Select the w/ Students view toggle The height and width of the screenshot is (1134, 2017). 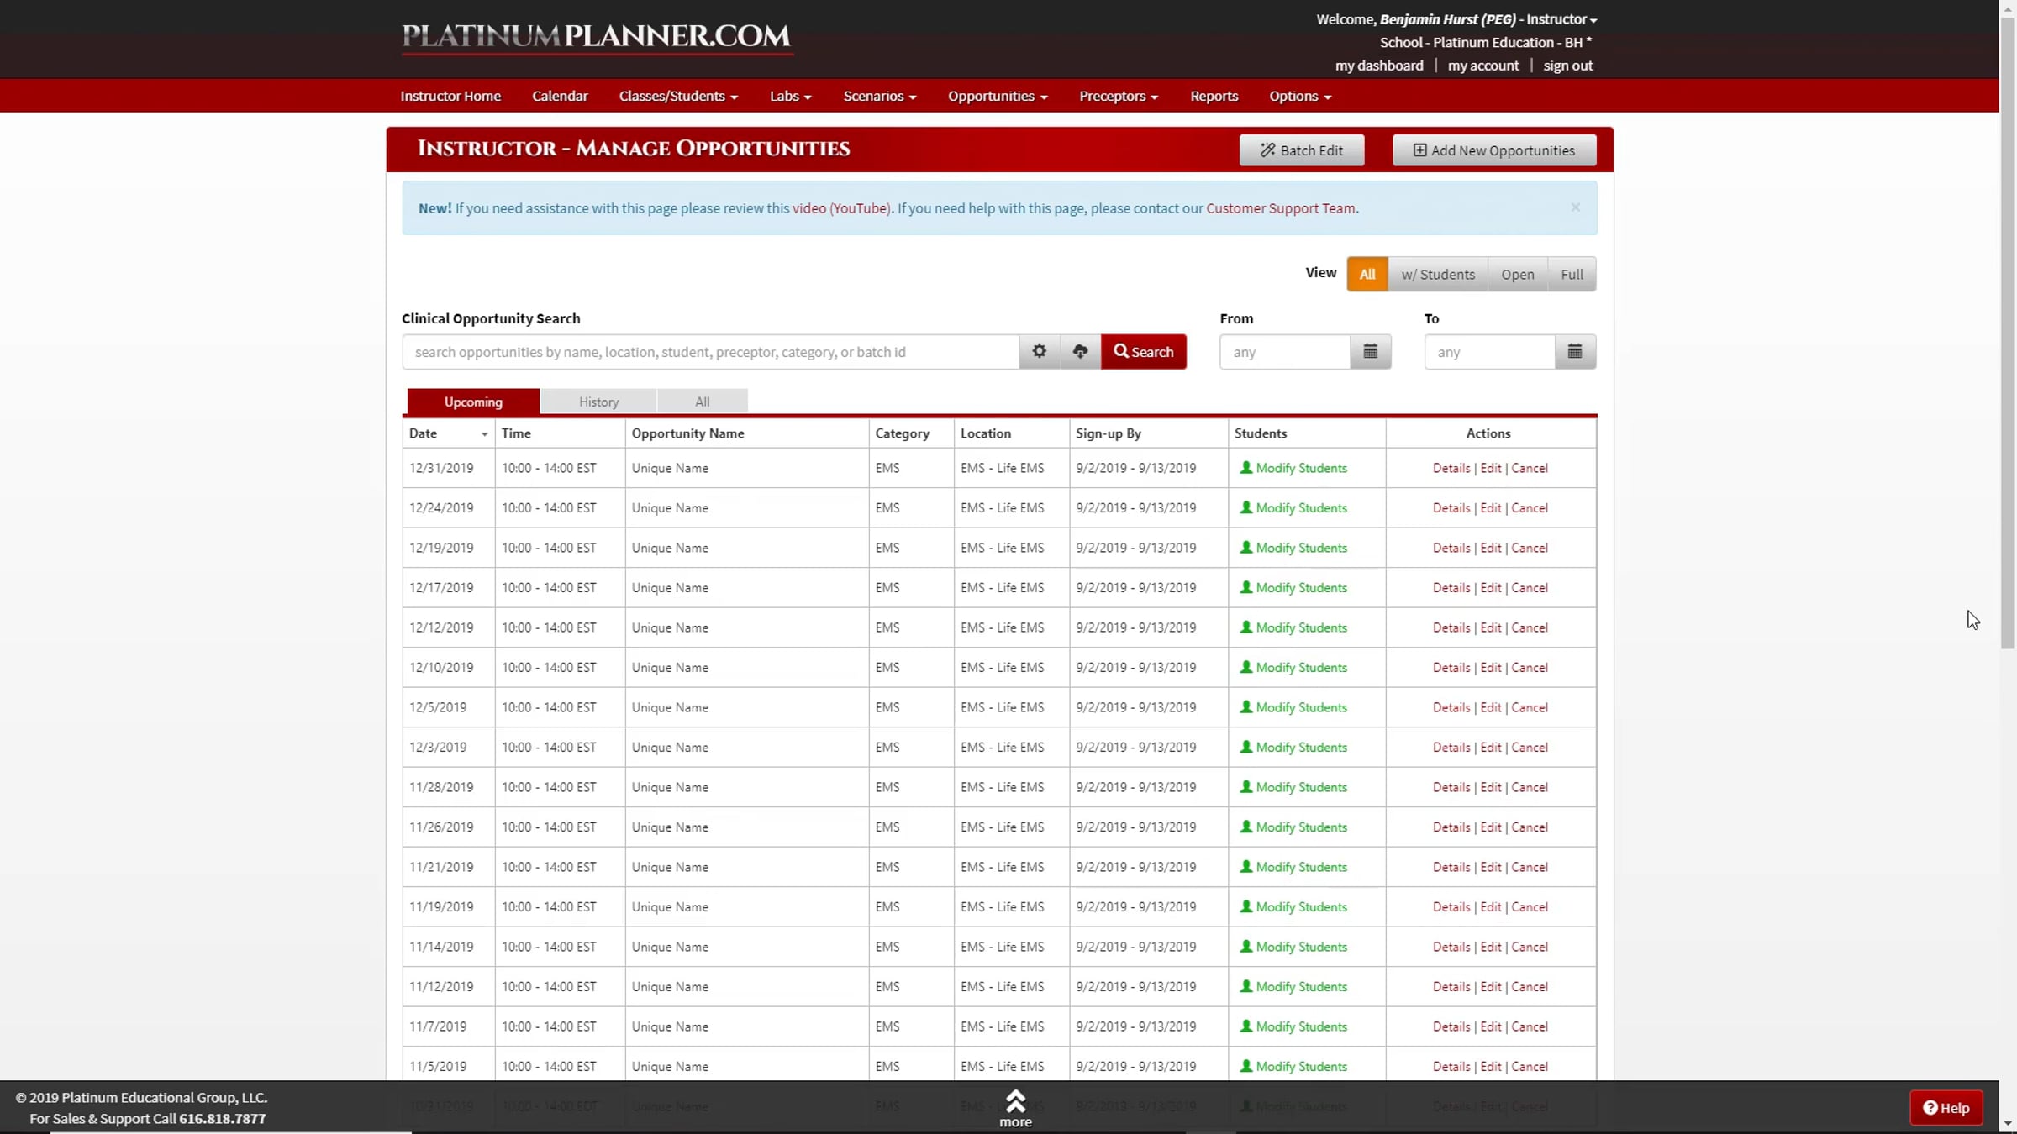click(1437, 274)
